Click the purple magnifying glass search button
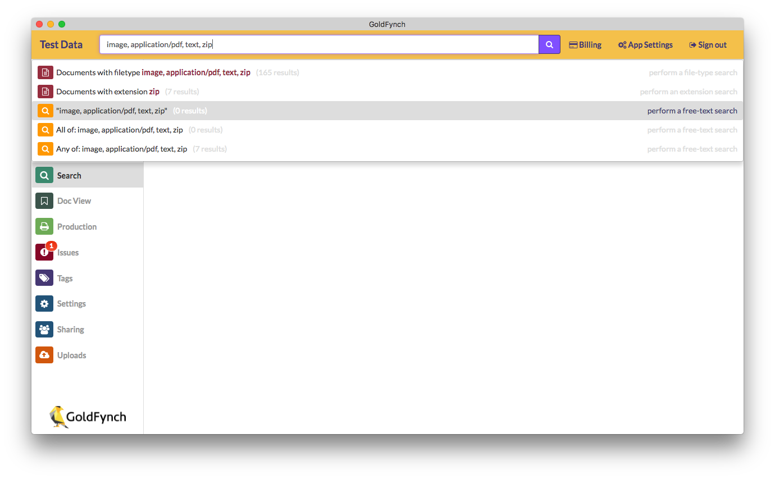 point(549,44)
